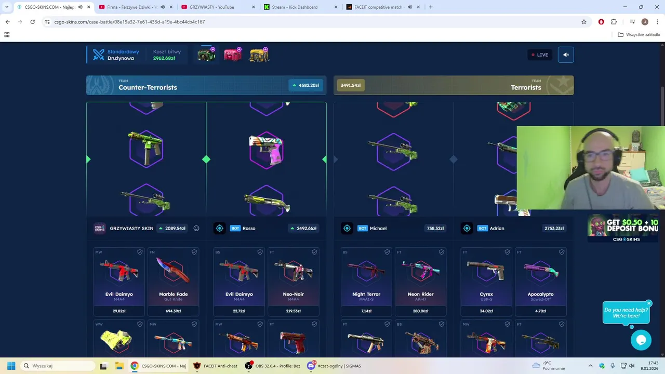Go back to previous page

[7, 22]
